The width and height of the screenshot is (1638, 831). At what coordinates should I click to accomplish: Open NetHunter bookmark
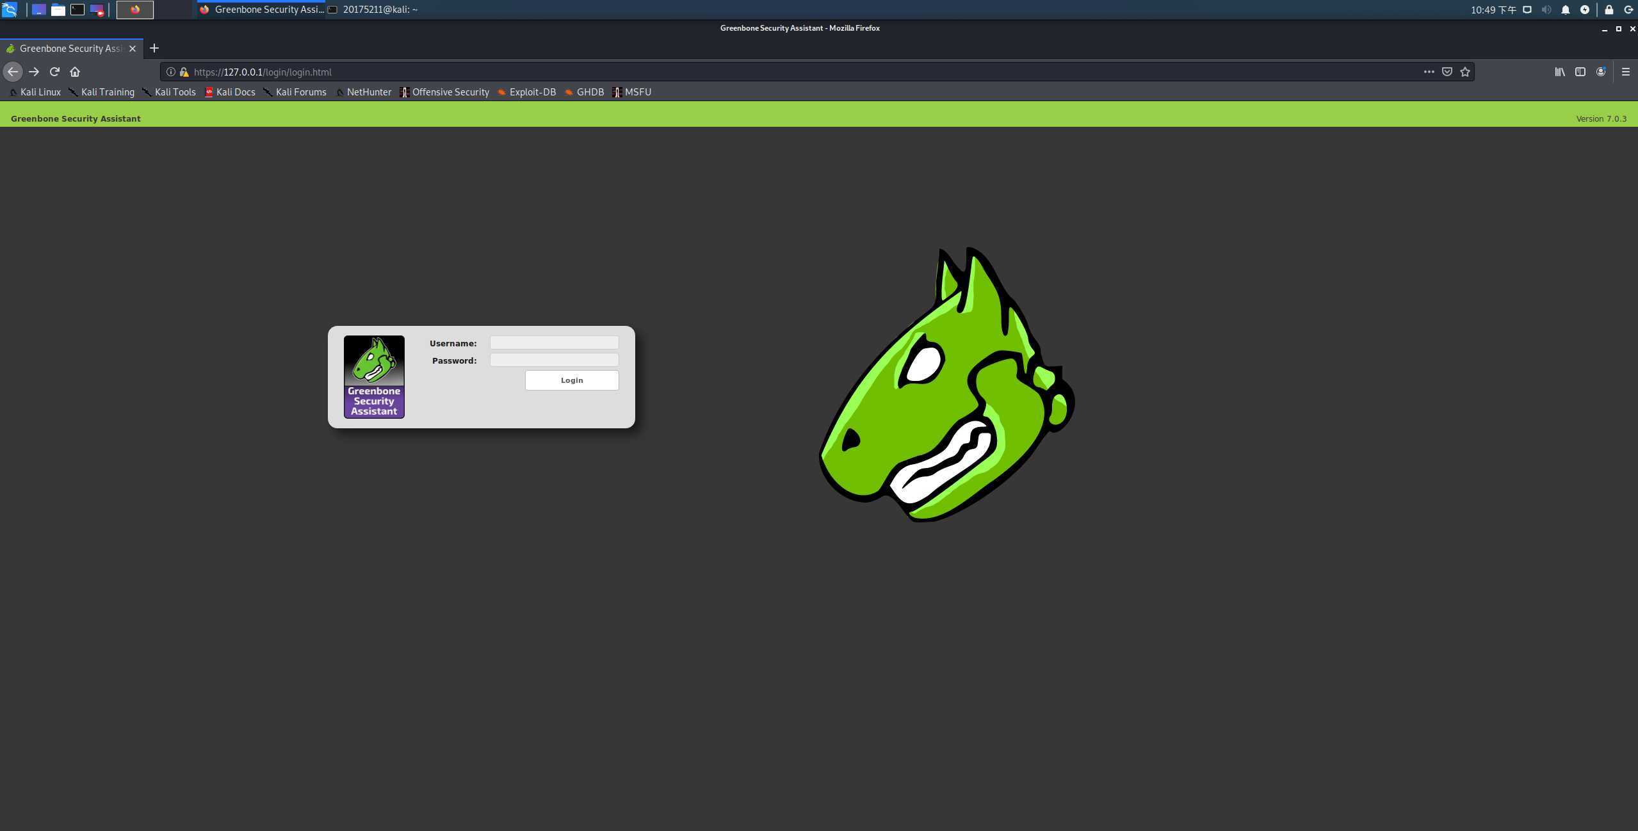pos(363,92)
